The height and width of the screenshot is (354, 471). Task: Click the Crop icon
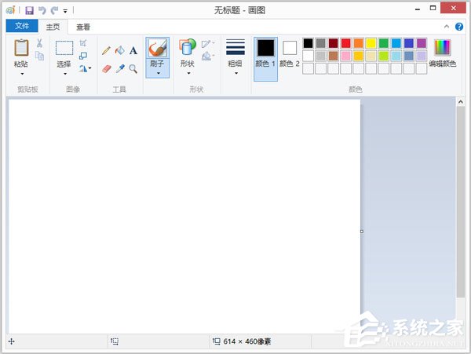(83, 43)
